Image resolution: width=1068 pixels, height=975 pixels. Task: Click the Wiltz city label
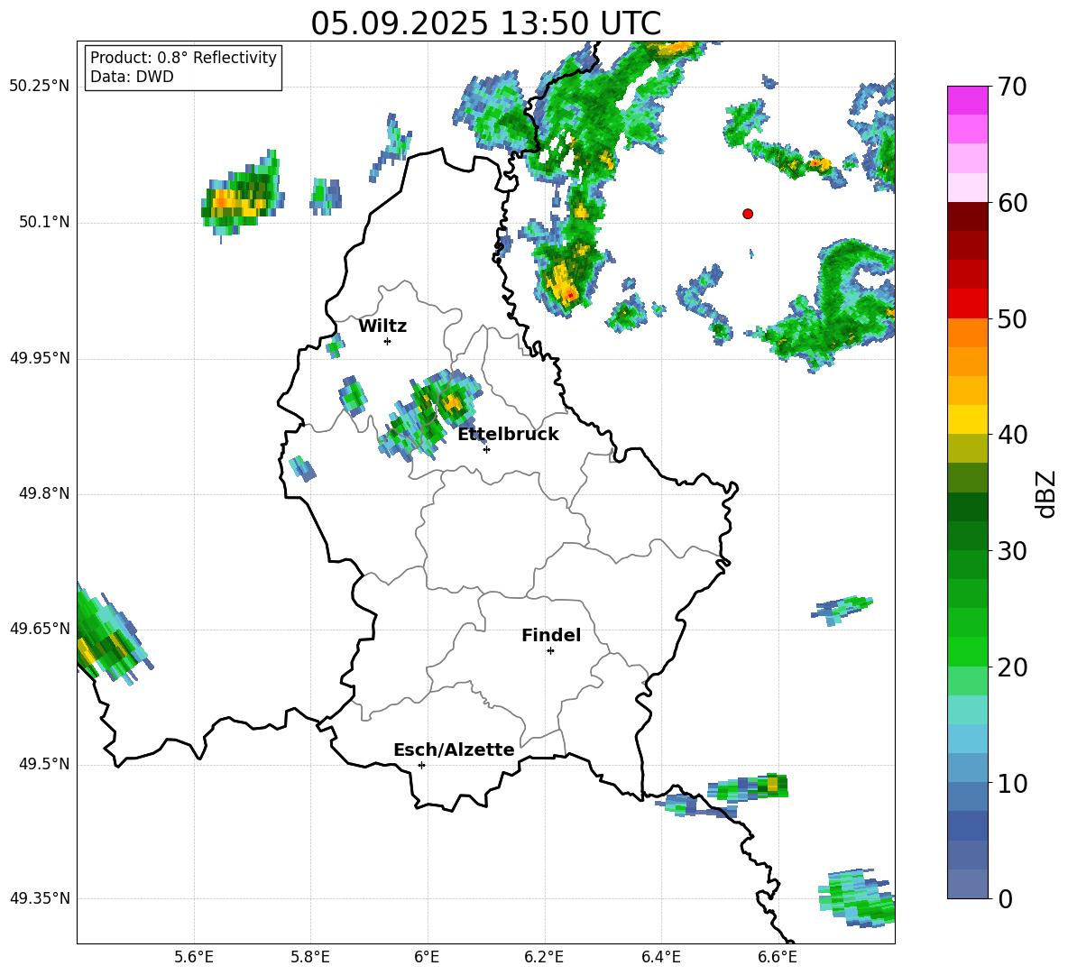click(382, 327)
